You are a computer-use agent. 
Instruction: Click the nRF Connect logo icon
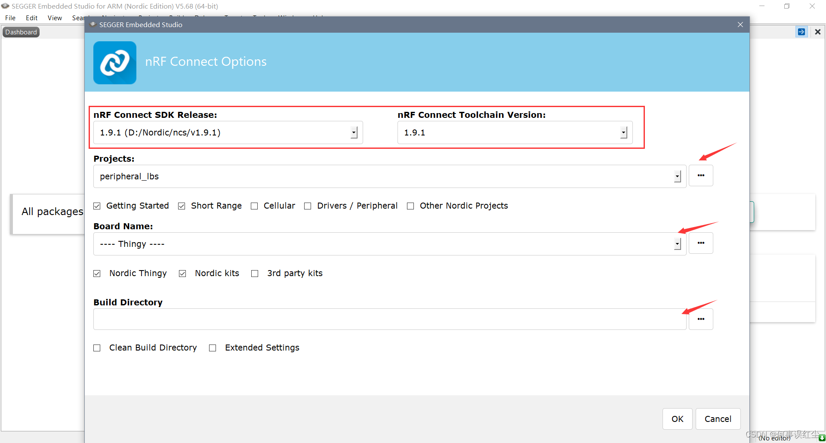[x=115, y=63]
